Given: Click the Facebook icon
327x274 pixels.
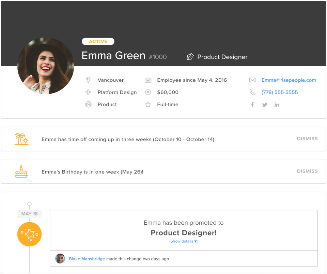Looking at the screenshot, I should tap(252, 104).
